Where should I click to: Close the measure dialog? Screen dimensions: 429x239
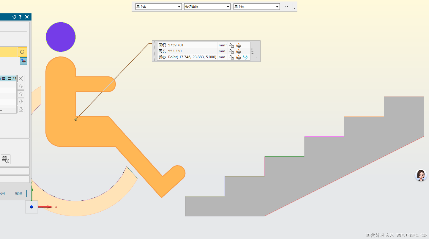(x=27, y=17)
